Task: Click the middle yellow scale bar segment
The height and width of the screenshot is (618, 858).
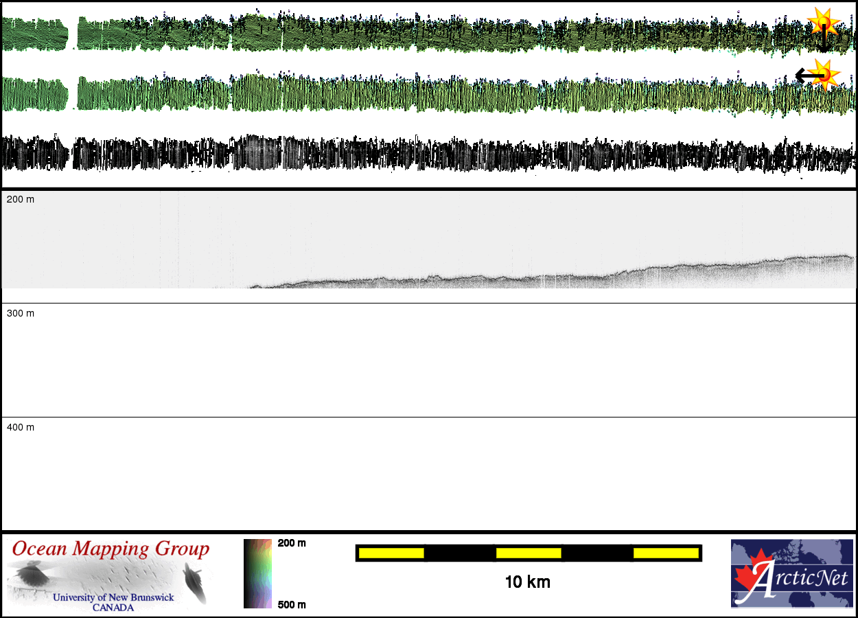Action: point(529,553)
